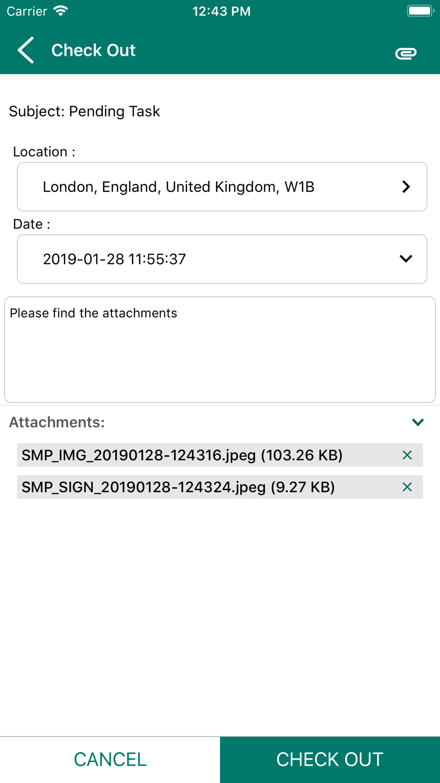440x783 pixels.
Task: Tap the Subject: Pending Task text
Action: pyautogui.click(x=84, y=111)
